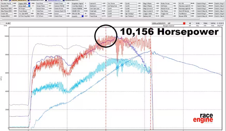Click the Cyl #2 channel button
The width and height of the screenshot is (226, 131).
131,3
